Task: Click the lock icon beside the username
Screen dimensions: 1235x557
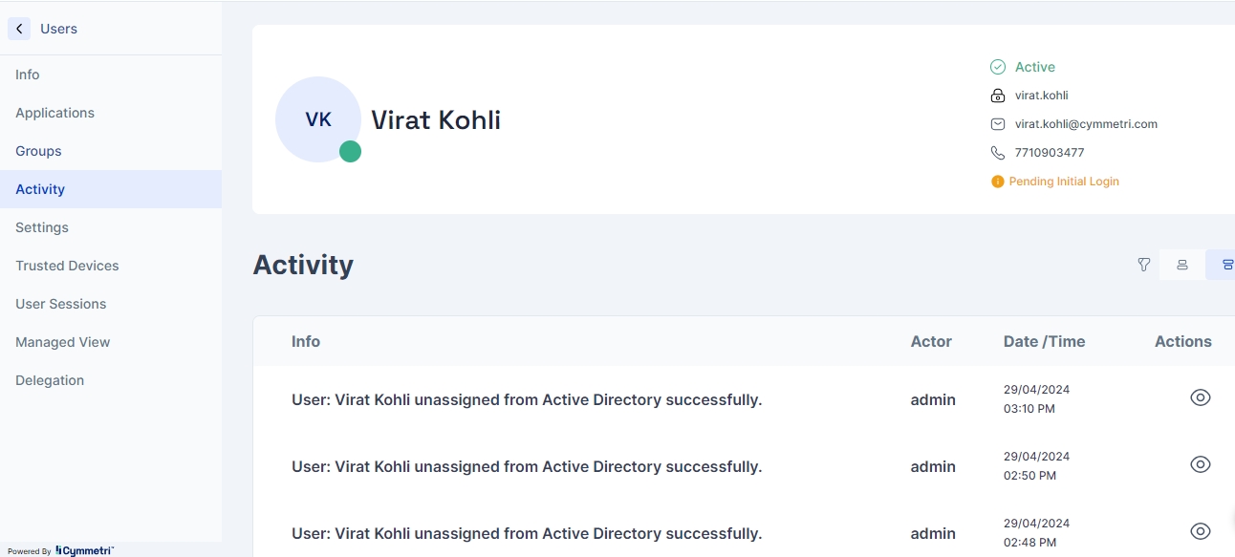Action: (x=998, y=96)
